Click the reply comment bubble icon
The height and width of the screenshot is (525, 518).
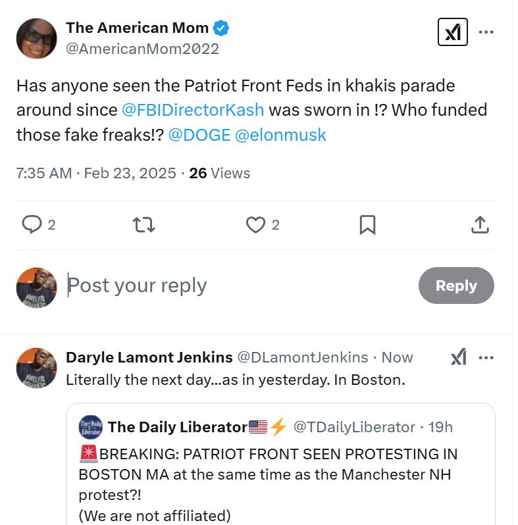point(32,225)
